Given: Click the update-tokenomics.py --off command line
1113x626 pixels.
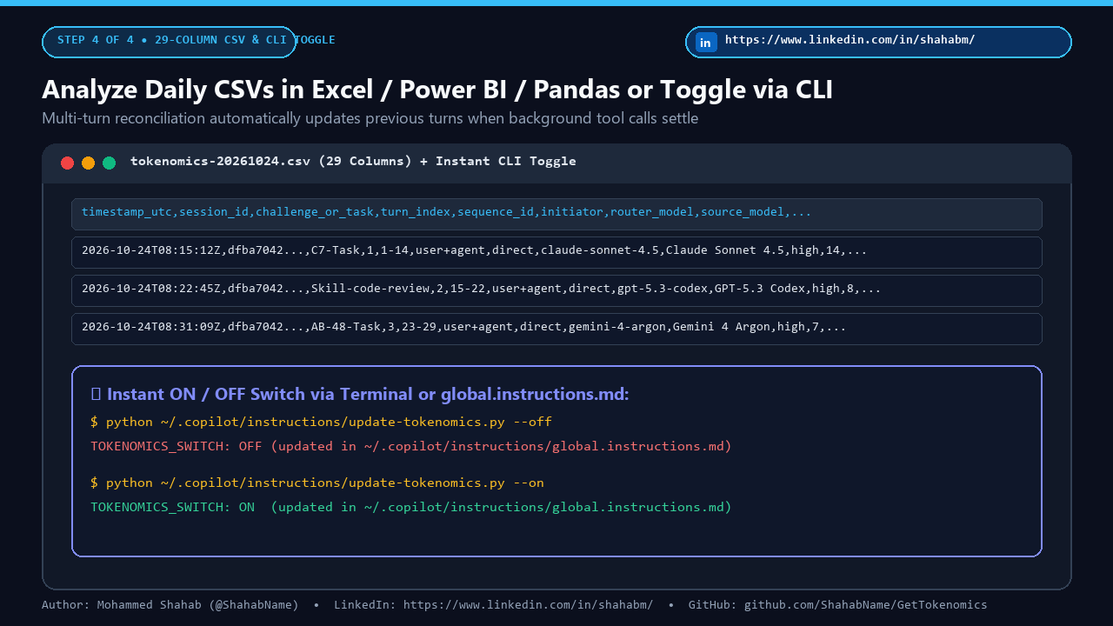Looking at the screenshot, I should (321, 422).
